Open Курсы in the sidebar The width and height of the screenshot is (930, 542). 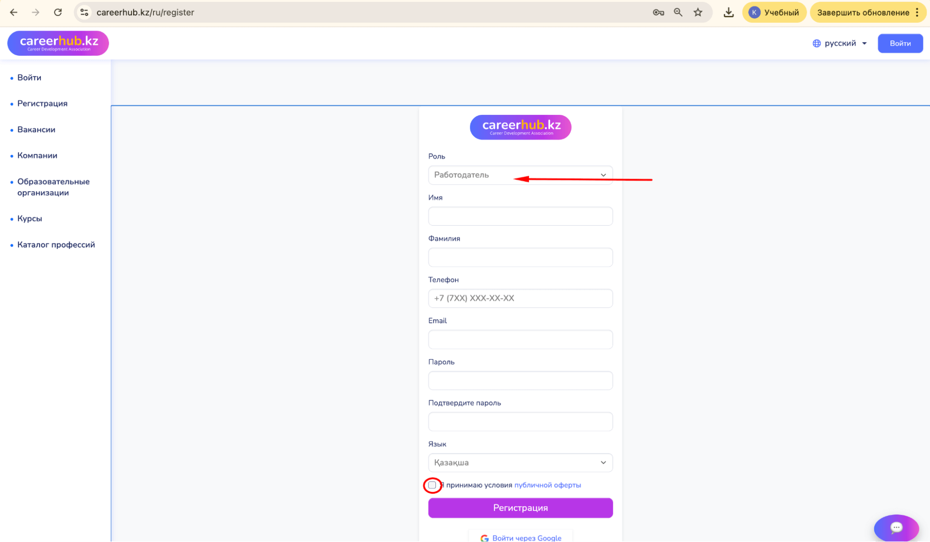tap(30, 219)
